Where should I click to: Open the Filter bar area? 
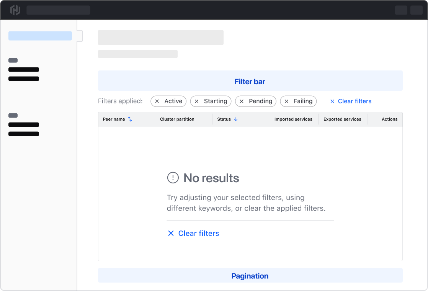tap(250, 81)
